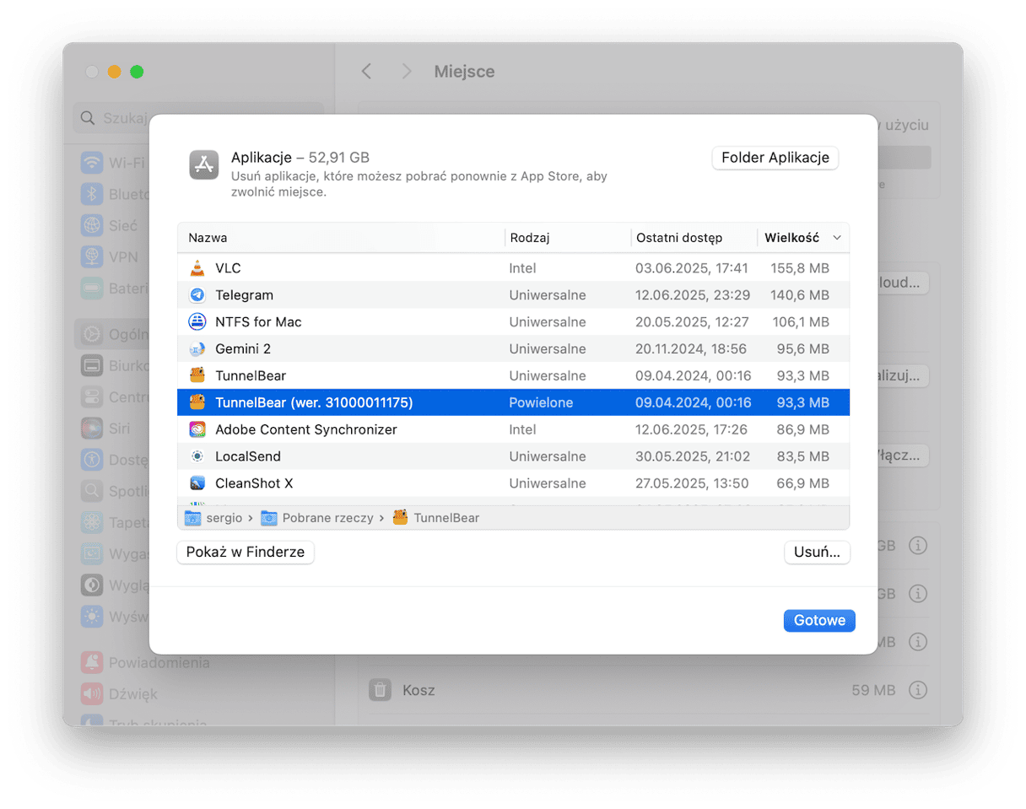Click the 20.11.2024, 18:56 date cell
This screenshot has height=809, width=1026.
[692, 349]
